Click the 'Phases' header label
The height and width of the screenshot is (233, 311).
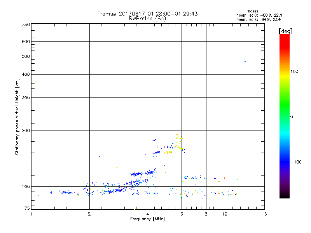click(252, 11)
